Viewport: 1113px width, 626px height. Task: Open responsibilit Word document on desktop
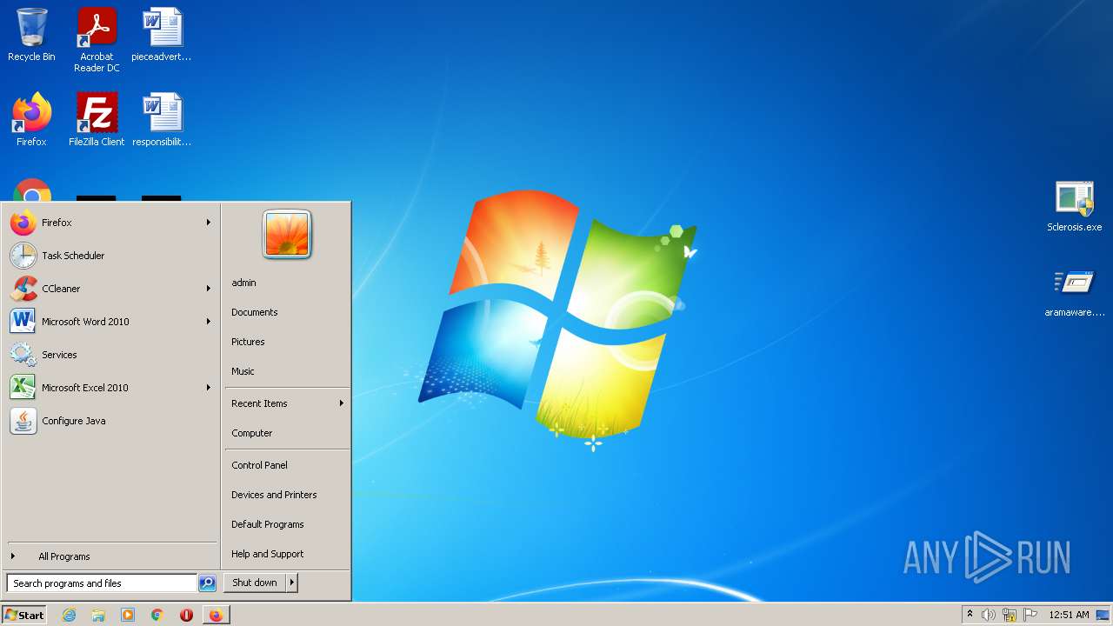162,119
